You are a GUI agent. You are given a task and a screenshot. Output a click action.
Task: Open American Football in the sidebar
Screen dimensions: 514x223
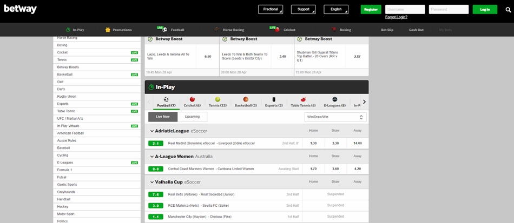(x=97, y=133)
